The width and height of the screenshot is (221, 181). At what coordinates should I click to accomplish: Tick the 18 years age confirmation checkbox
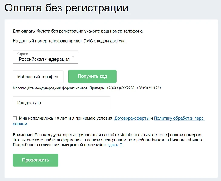15,118
